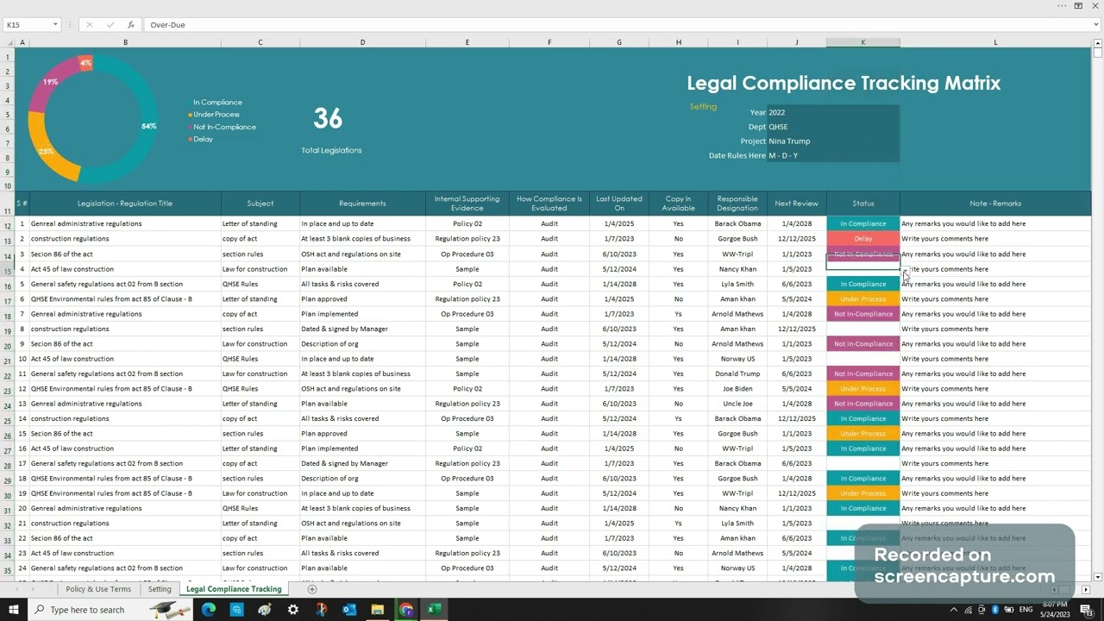Click the taskbar clock showing 8:07 PM
Screen dimensions: 1104x621
pyautogui.click(x=1056, y=610)
